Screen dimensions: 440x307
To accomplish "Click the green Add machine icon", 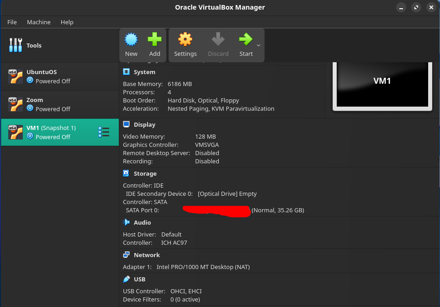I will [x=154, y=40].
